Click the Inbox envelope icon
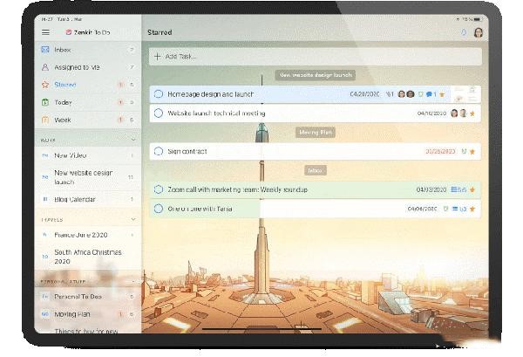Screen dimensions: 523x357 (45, 50)
